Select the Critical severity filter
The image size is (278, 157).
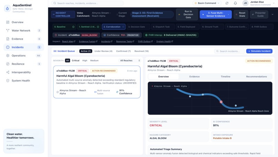pos(76,60)
